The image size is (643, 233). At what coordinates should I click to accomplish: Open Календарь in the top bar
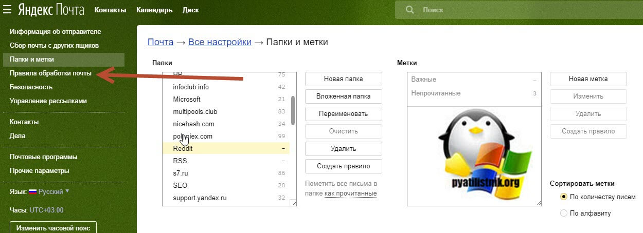(x=154, y=10)
